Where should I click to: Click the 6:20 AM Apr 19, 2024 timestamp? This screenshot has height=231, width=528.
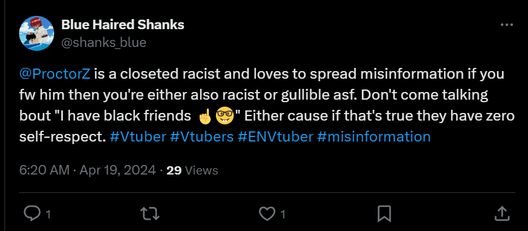coord(87,171)
